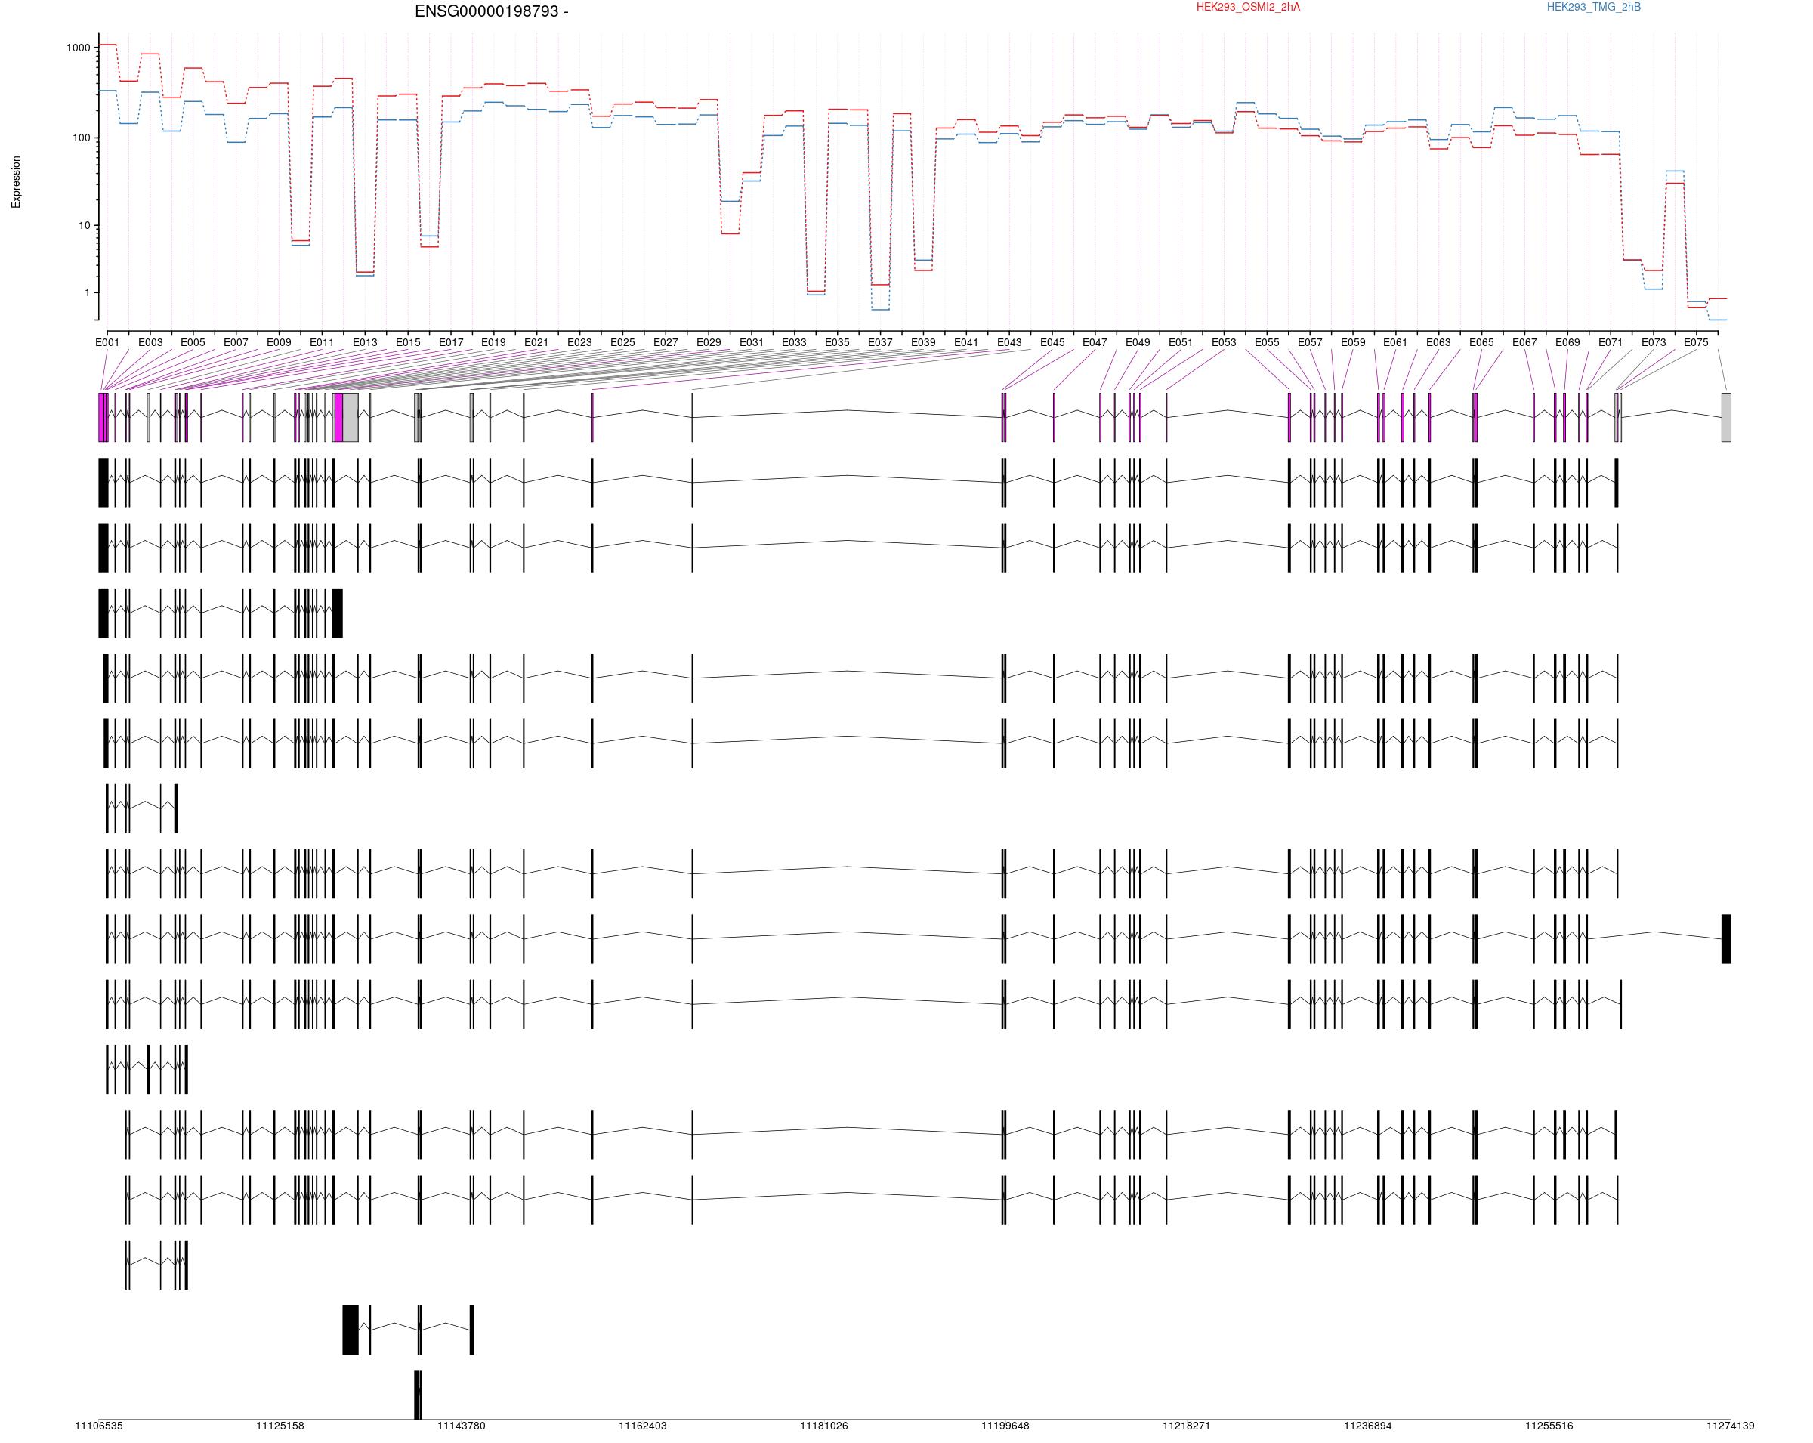Select exon label E065

click(x=1481, y=342)
